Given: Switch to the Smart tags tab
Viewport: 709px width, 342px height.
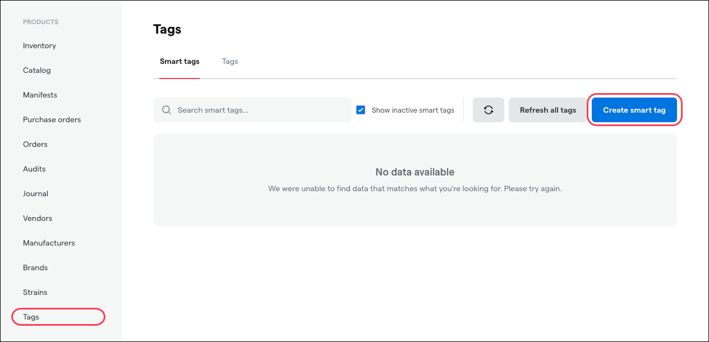Looking at the screenshot, I should pos(179,61).
